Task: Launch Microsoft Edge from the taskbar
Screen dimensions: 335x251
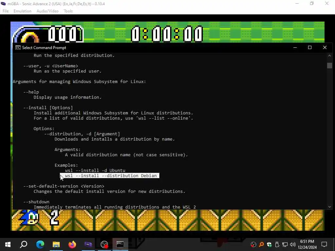Action: (x=40, y=244)
